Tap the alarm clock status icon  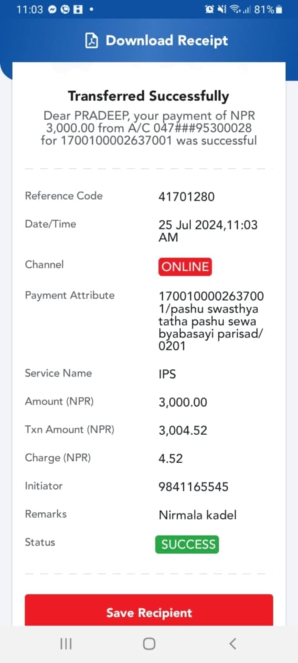[x=209, y=9]
